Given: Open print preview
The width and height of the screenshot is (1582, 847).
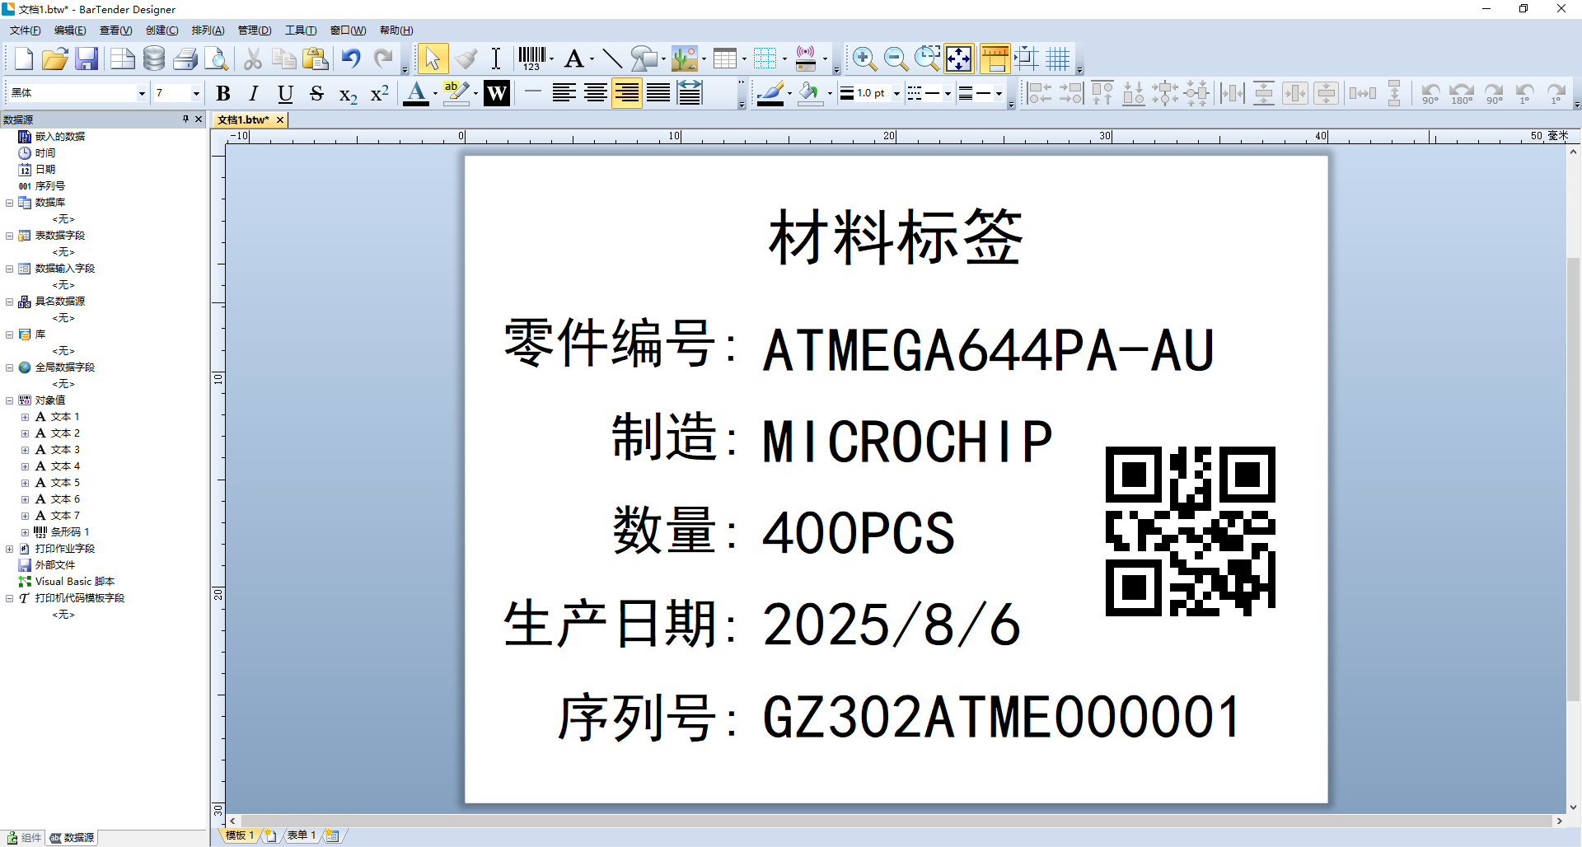Looking at the screenshot, I should (216, 58).
